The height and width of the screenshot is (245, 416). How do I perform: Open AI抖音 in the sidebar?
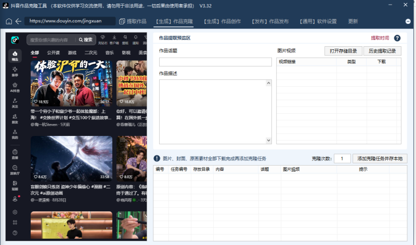click(x=15, y=87)
